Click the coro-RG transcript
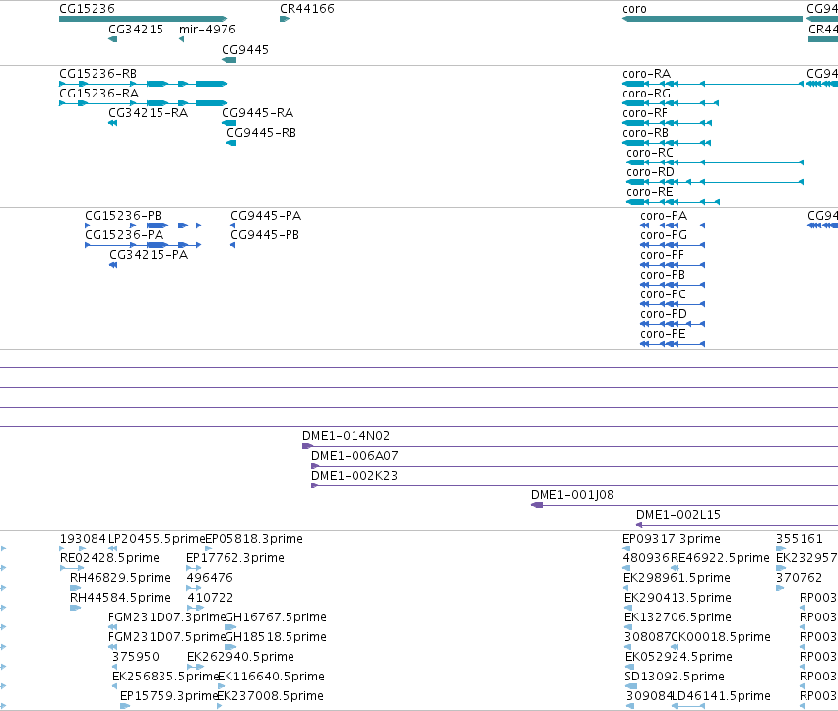This screenshot has height=711, width=838. tap(671, 103)
